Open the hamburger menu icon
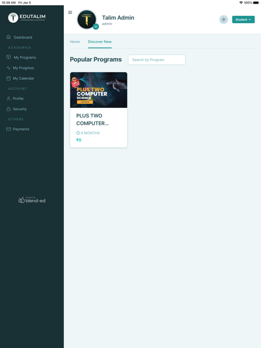Screen dimensions: 261x348 (x=70, y=12)
